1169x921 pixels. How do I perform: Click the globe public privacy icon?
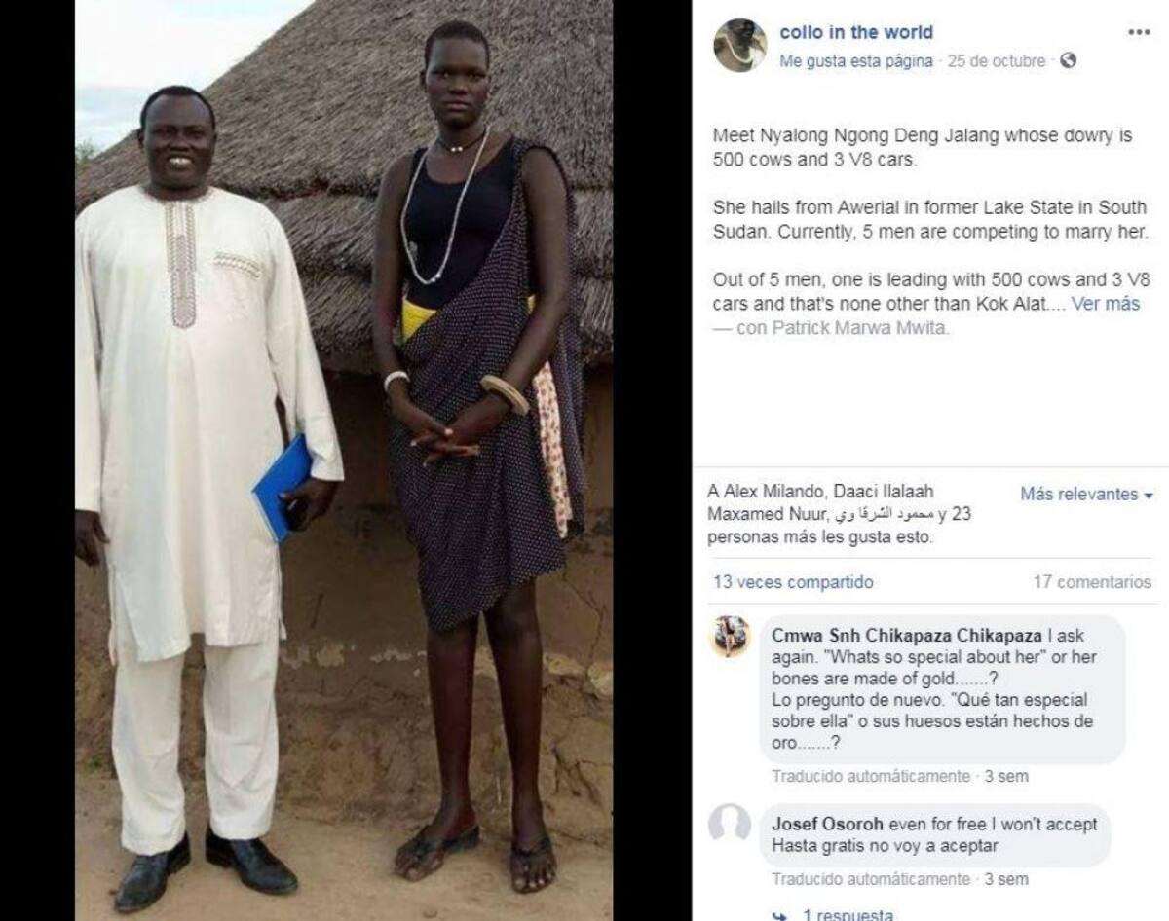[1068, 61]
